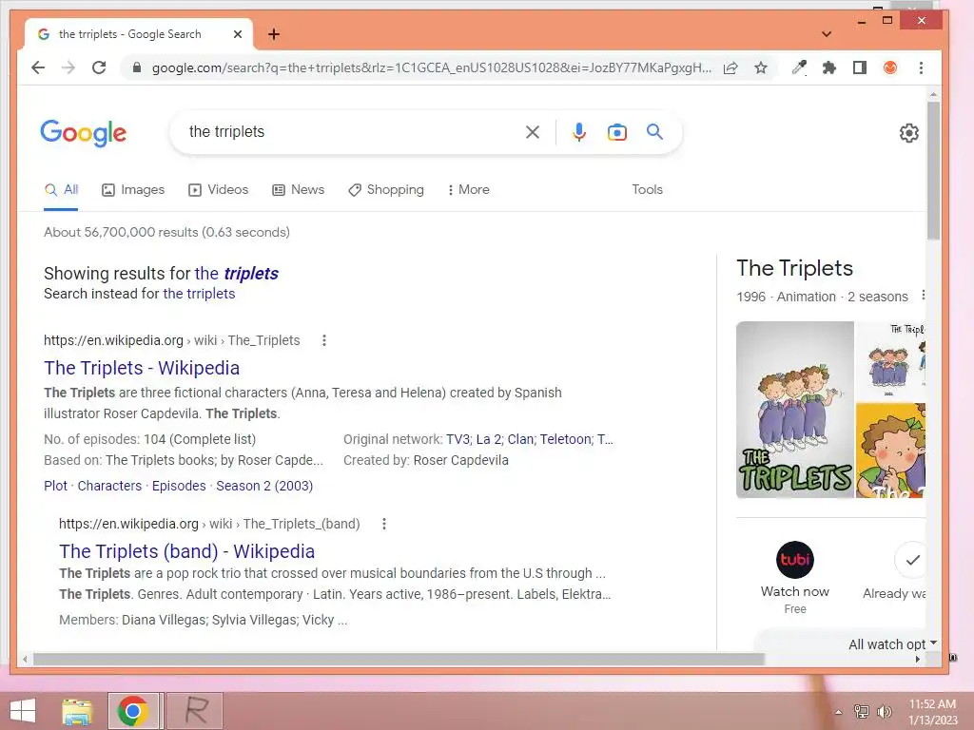Close the 'the trriplets - Google Search' tab
The image size is (974, 730).
pyautogui.click(x=237, y=34)
